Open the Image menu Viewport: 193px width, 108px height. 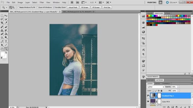[20, 2]
